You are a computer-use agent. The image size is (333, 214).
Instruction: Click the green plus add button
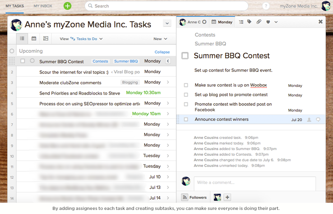(68, 6)
